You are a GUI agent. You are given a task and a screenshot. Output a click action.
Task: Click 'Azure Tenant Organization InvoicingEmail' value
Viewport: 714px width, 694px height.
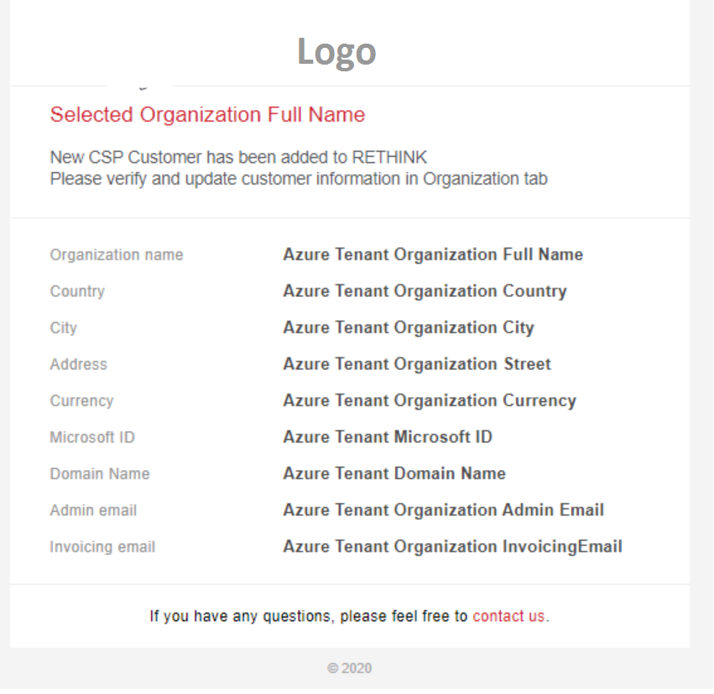(452, 546)
